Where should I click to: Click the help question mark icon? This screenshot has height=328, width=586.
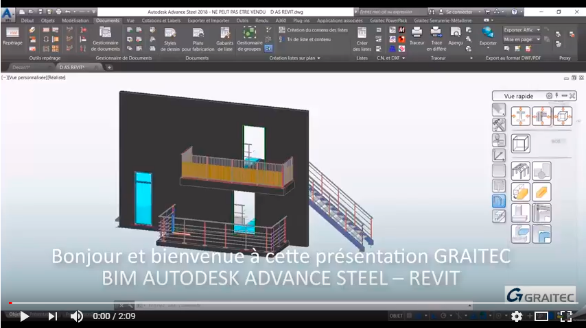[x=514, y=12]
